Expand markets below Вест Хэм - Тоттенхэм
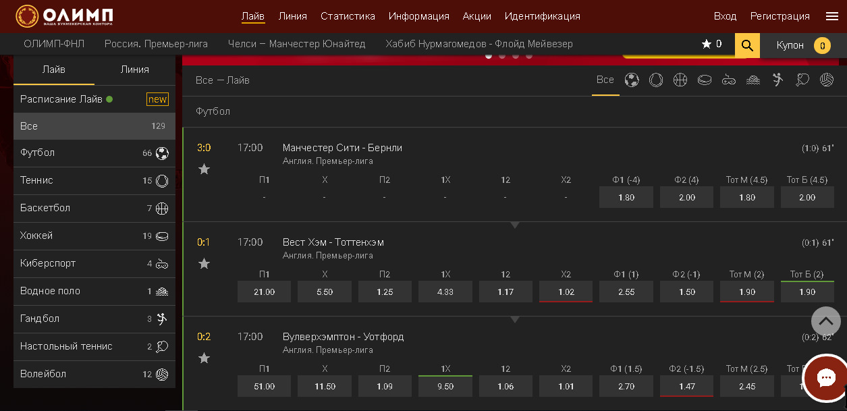The image size is (847, 411). [x=515, y=319]
